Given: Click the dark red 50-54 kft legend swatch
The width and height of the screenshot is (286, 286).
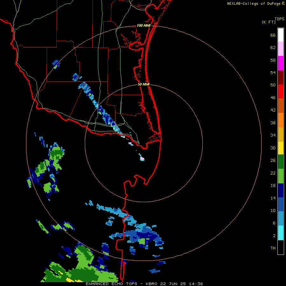Looking at the screenshot, I should (x=281, y=78).
